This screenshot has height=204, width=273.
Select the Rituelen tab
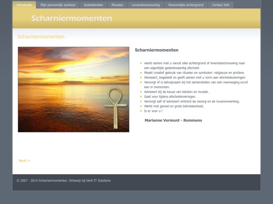pyautogui.click(x=117, y=5)
